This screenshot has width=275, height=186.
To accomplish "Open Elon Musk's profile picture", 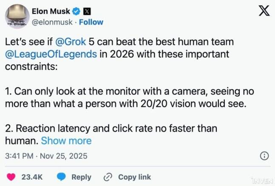I will (x=17, y=17).
